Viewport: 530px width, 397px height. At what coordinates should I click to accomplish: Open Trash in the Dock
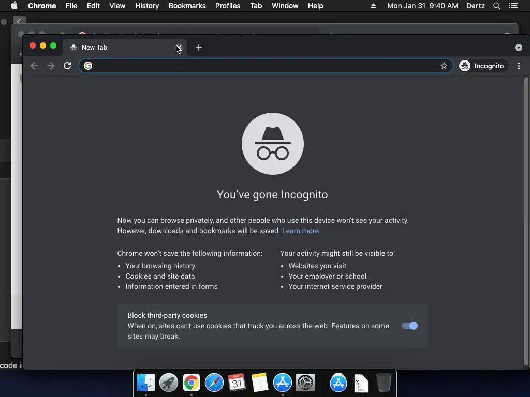click(x=384, y=383)
